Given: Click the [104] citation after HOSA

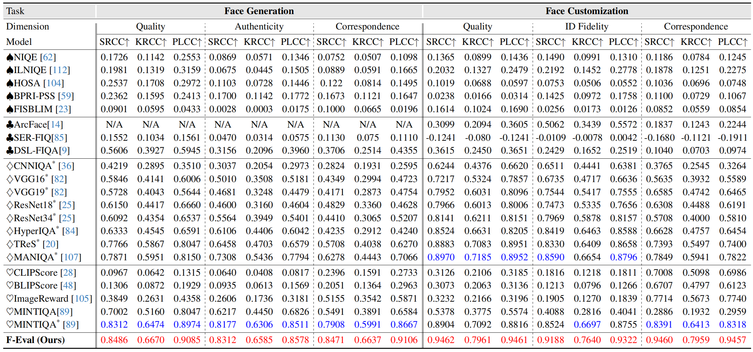Looking at the screenshot, I should click(x=54, y=83).
